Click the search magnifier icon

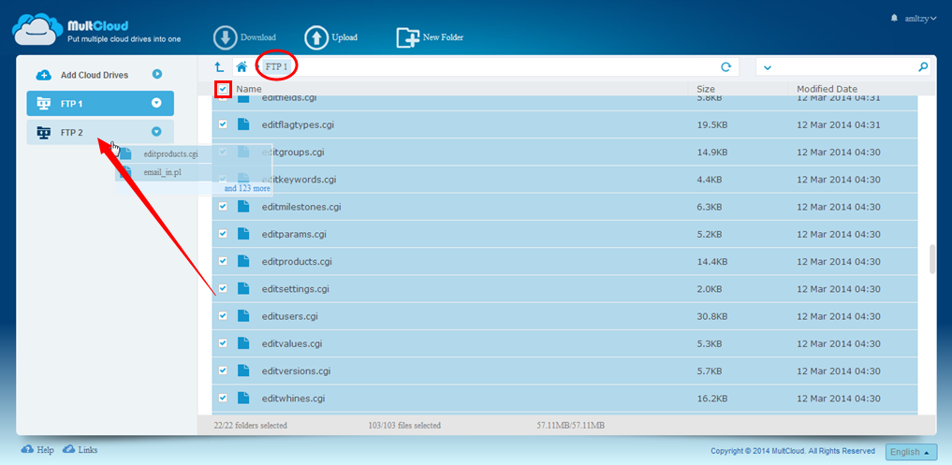pyautogui.click(x=923, y=67)
